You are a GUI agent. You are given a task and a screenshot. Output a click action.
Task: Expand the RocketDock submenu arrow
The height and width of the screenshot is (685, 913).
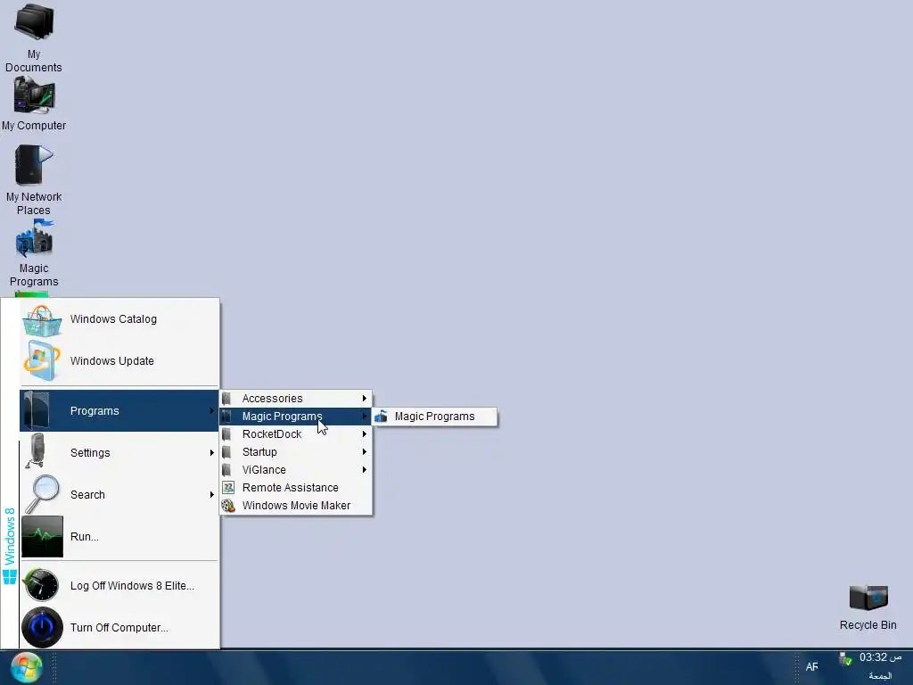(365, 434)
